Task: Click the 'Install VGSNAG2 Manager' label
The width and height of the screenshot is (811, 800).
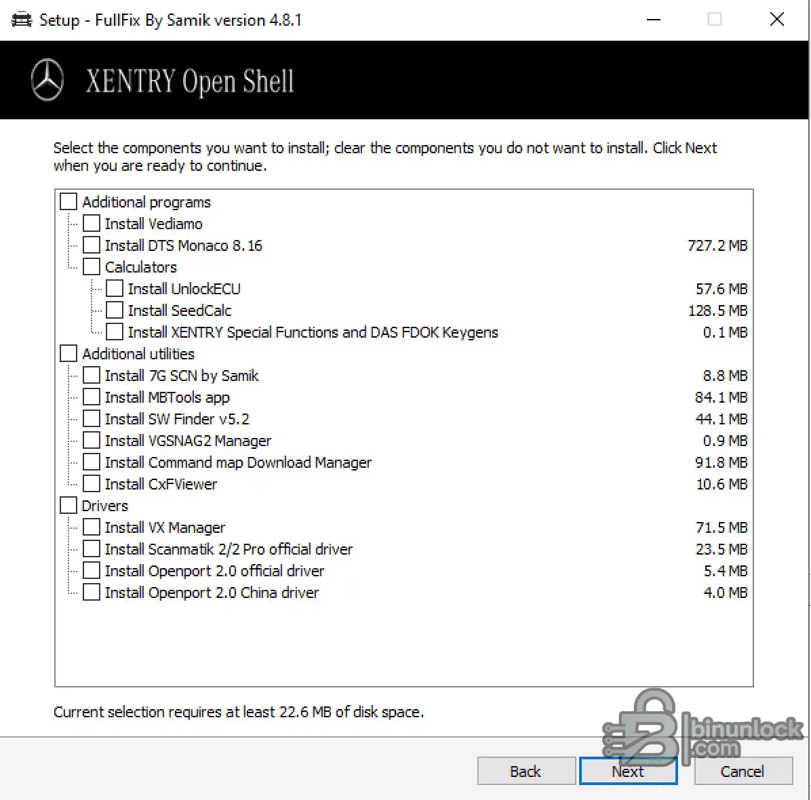Action: tap(188, 441)
